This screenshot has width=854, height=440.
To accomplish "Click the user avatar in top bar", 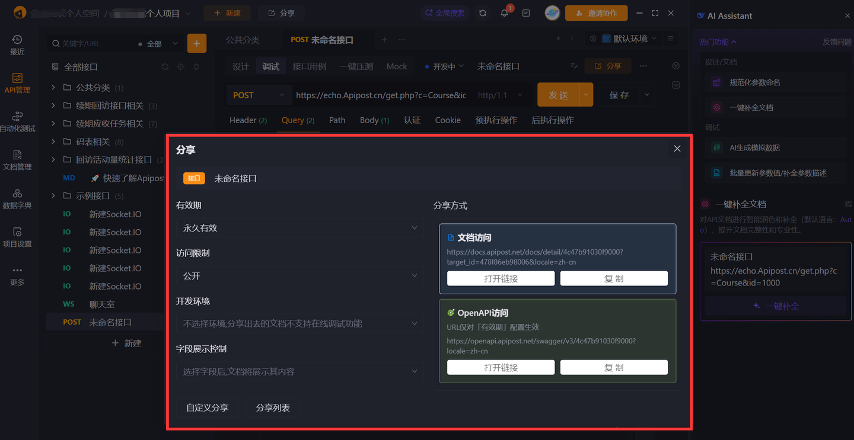I will (x=552, y=13).
